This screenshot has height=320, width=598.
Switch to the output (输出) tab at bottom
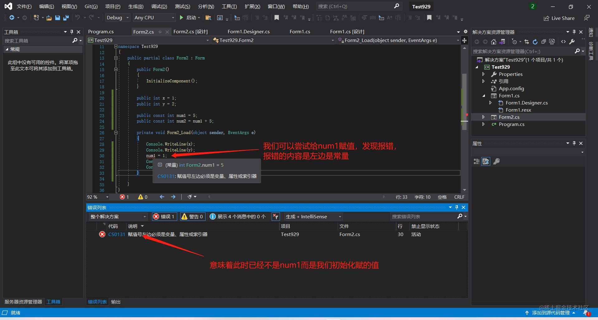coord(116,302)
